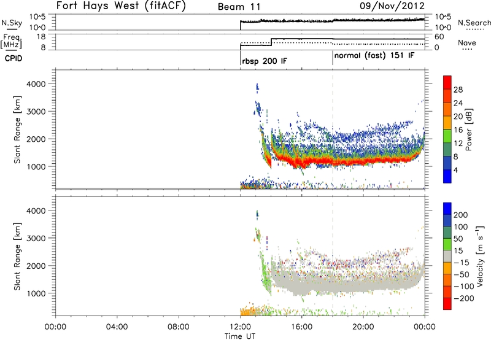Click the CPID vertical marker at 12:00

240,58
